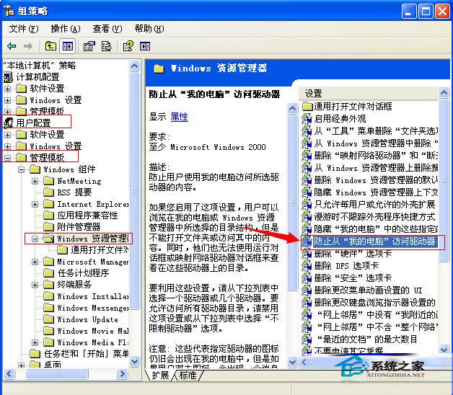Open the 查看(V) menu
This screenshot has width=453, height=395.
[107, 29]
